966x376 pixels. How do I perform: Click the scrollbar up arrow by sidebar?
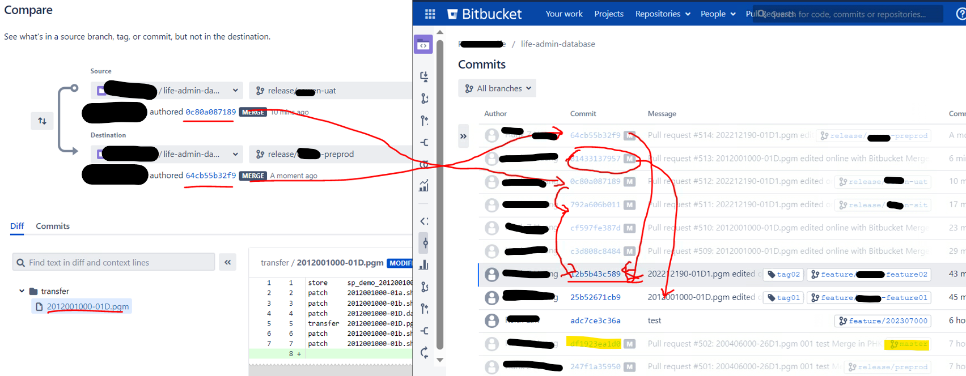440,32
